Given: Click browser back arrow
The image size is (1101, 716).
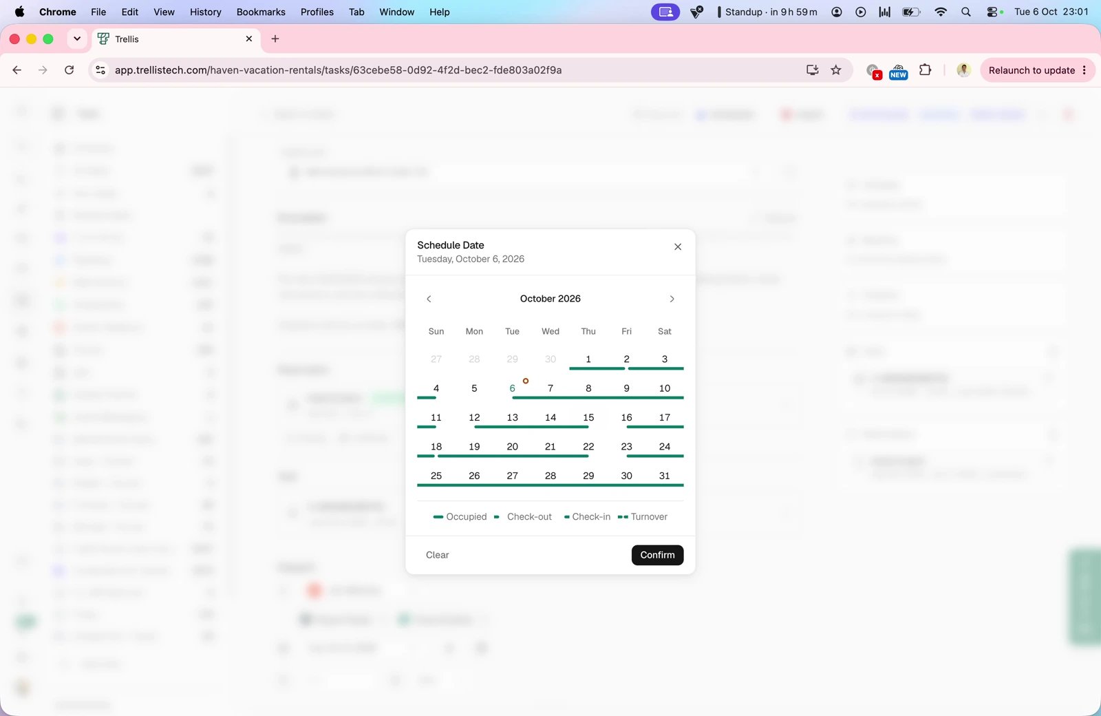Looking at the screenshot, I should tap(17, 70).
